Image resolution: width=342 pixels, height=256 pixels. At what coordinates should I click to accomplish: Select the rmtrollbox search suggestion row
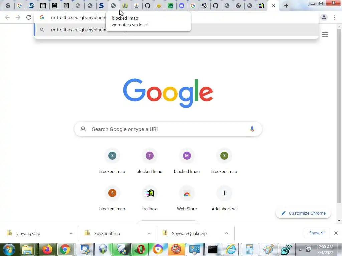pos(177,30)
